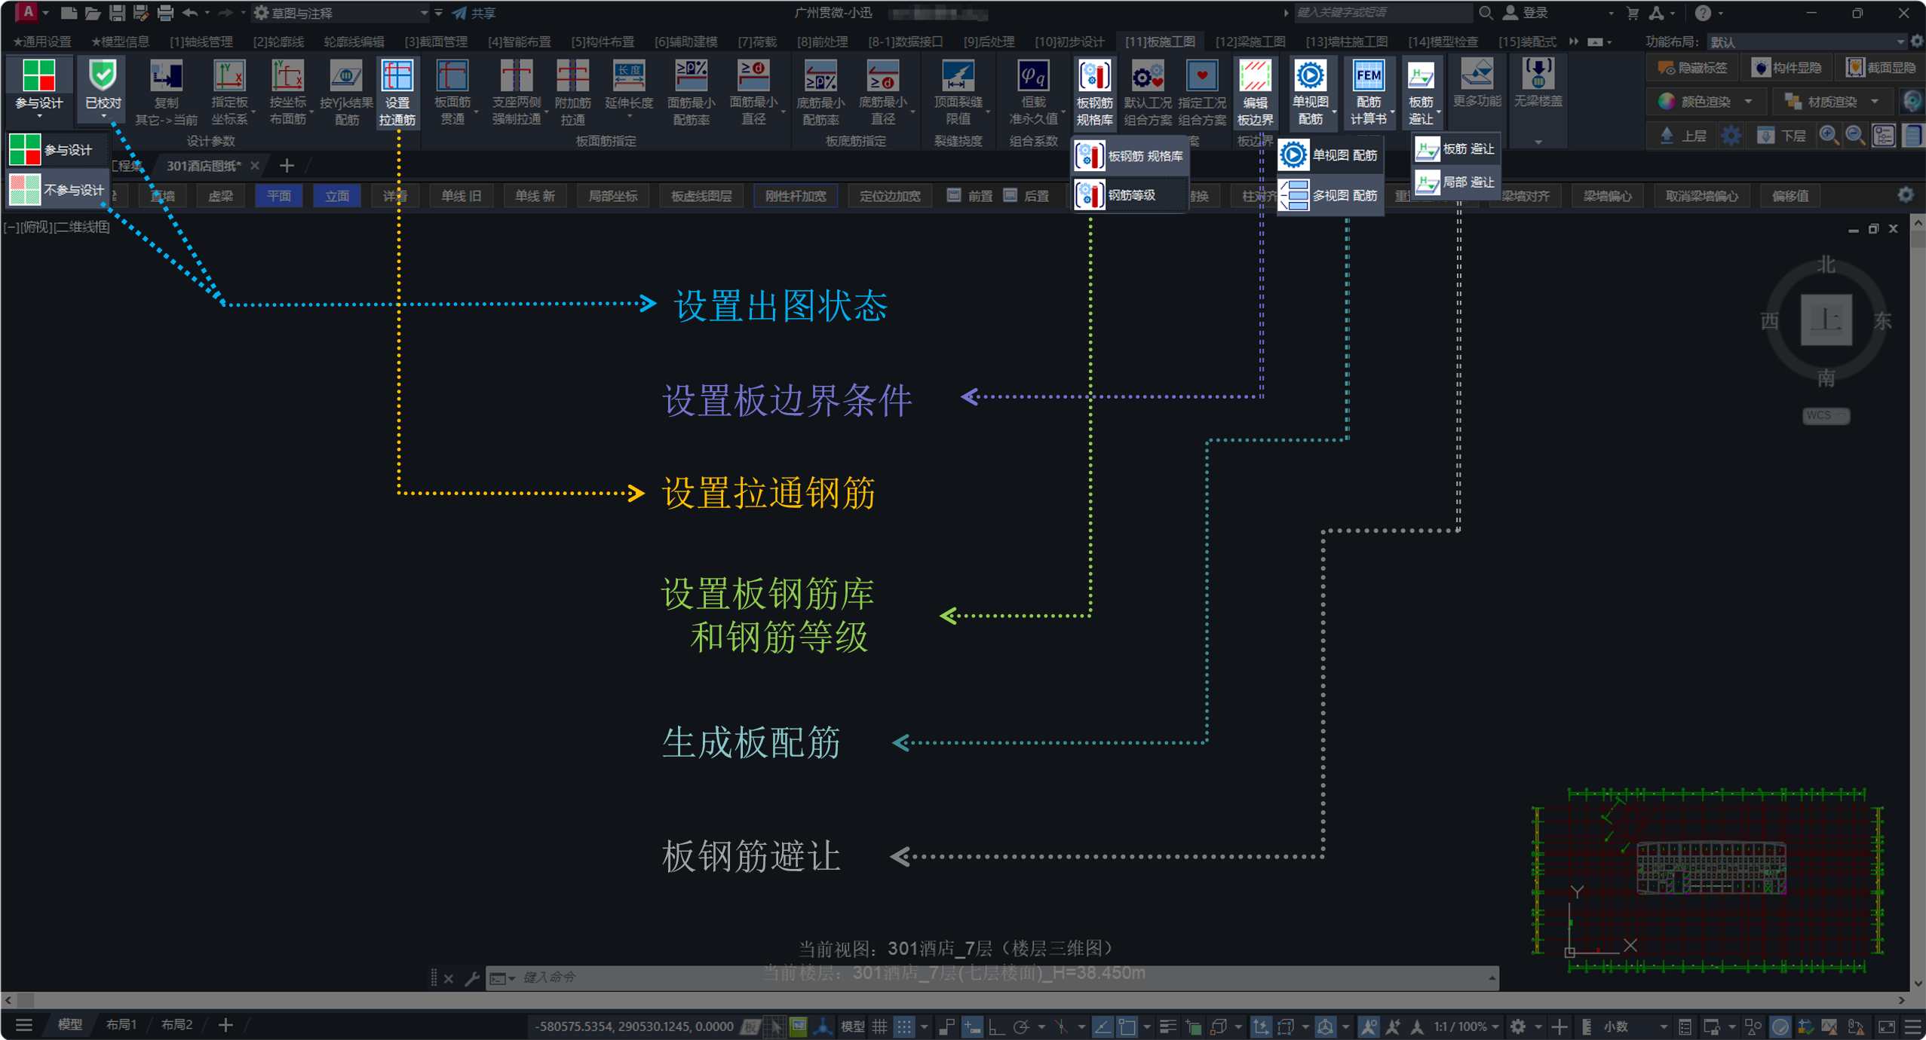
Task: Click 板虚线图层 button
Action: [x=701, y=196]
